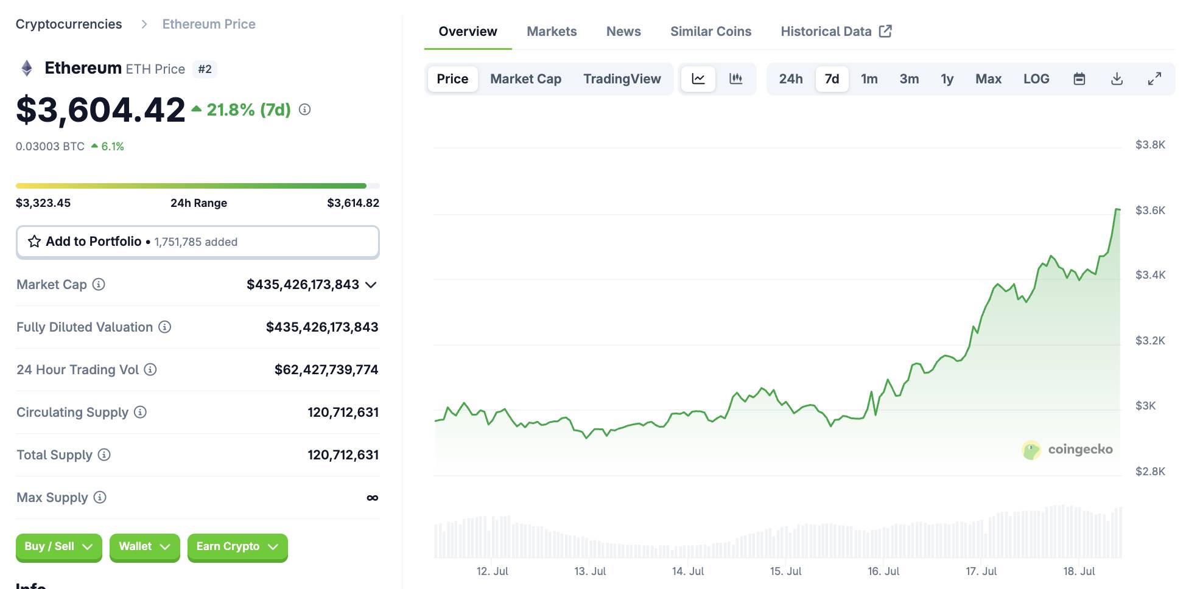
Task: Select the Market Cap chart mode
Action: 525,79
